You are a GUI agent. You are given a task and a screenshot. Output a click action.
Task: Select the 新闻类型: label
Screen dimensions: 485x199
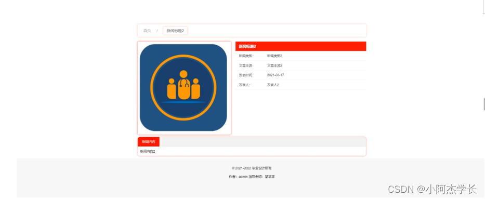(x=246, y=56)
